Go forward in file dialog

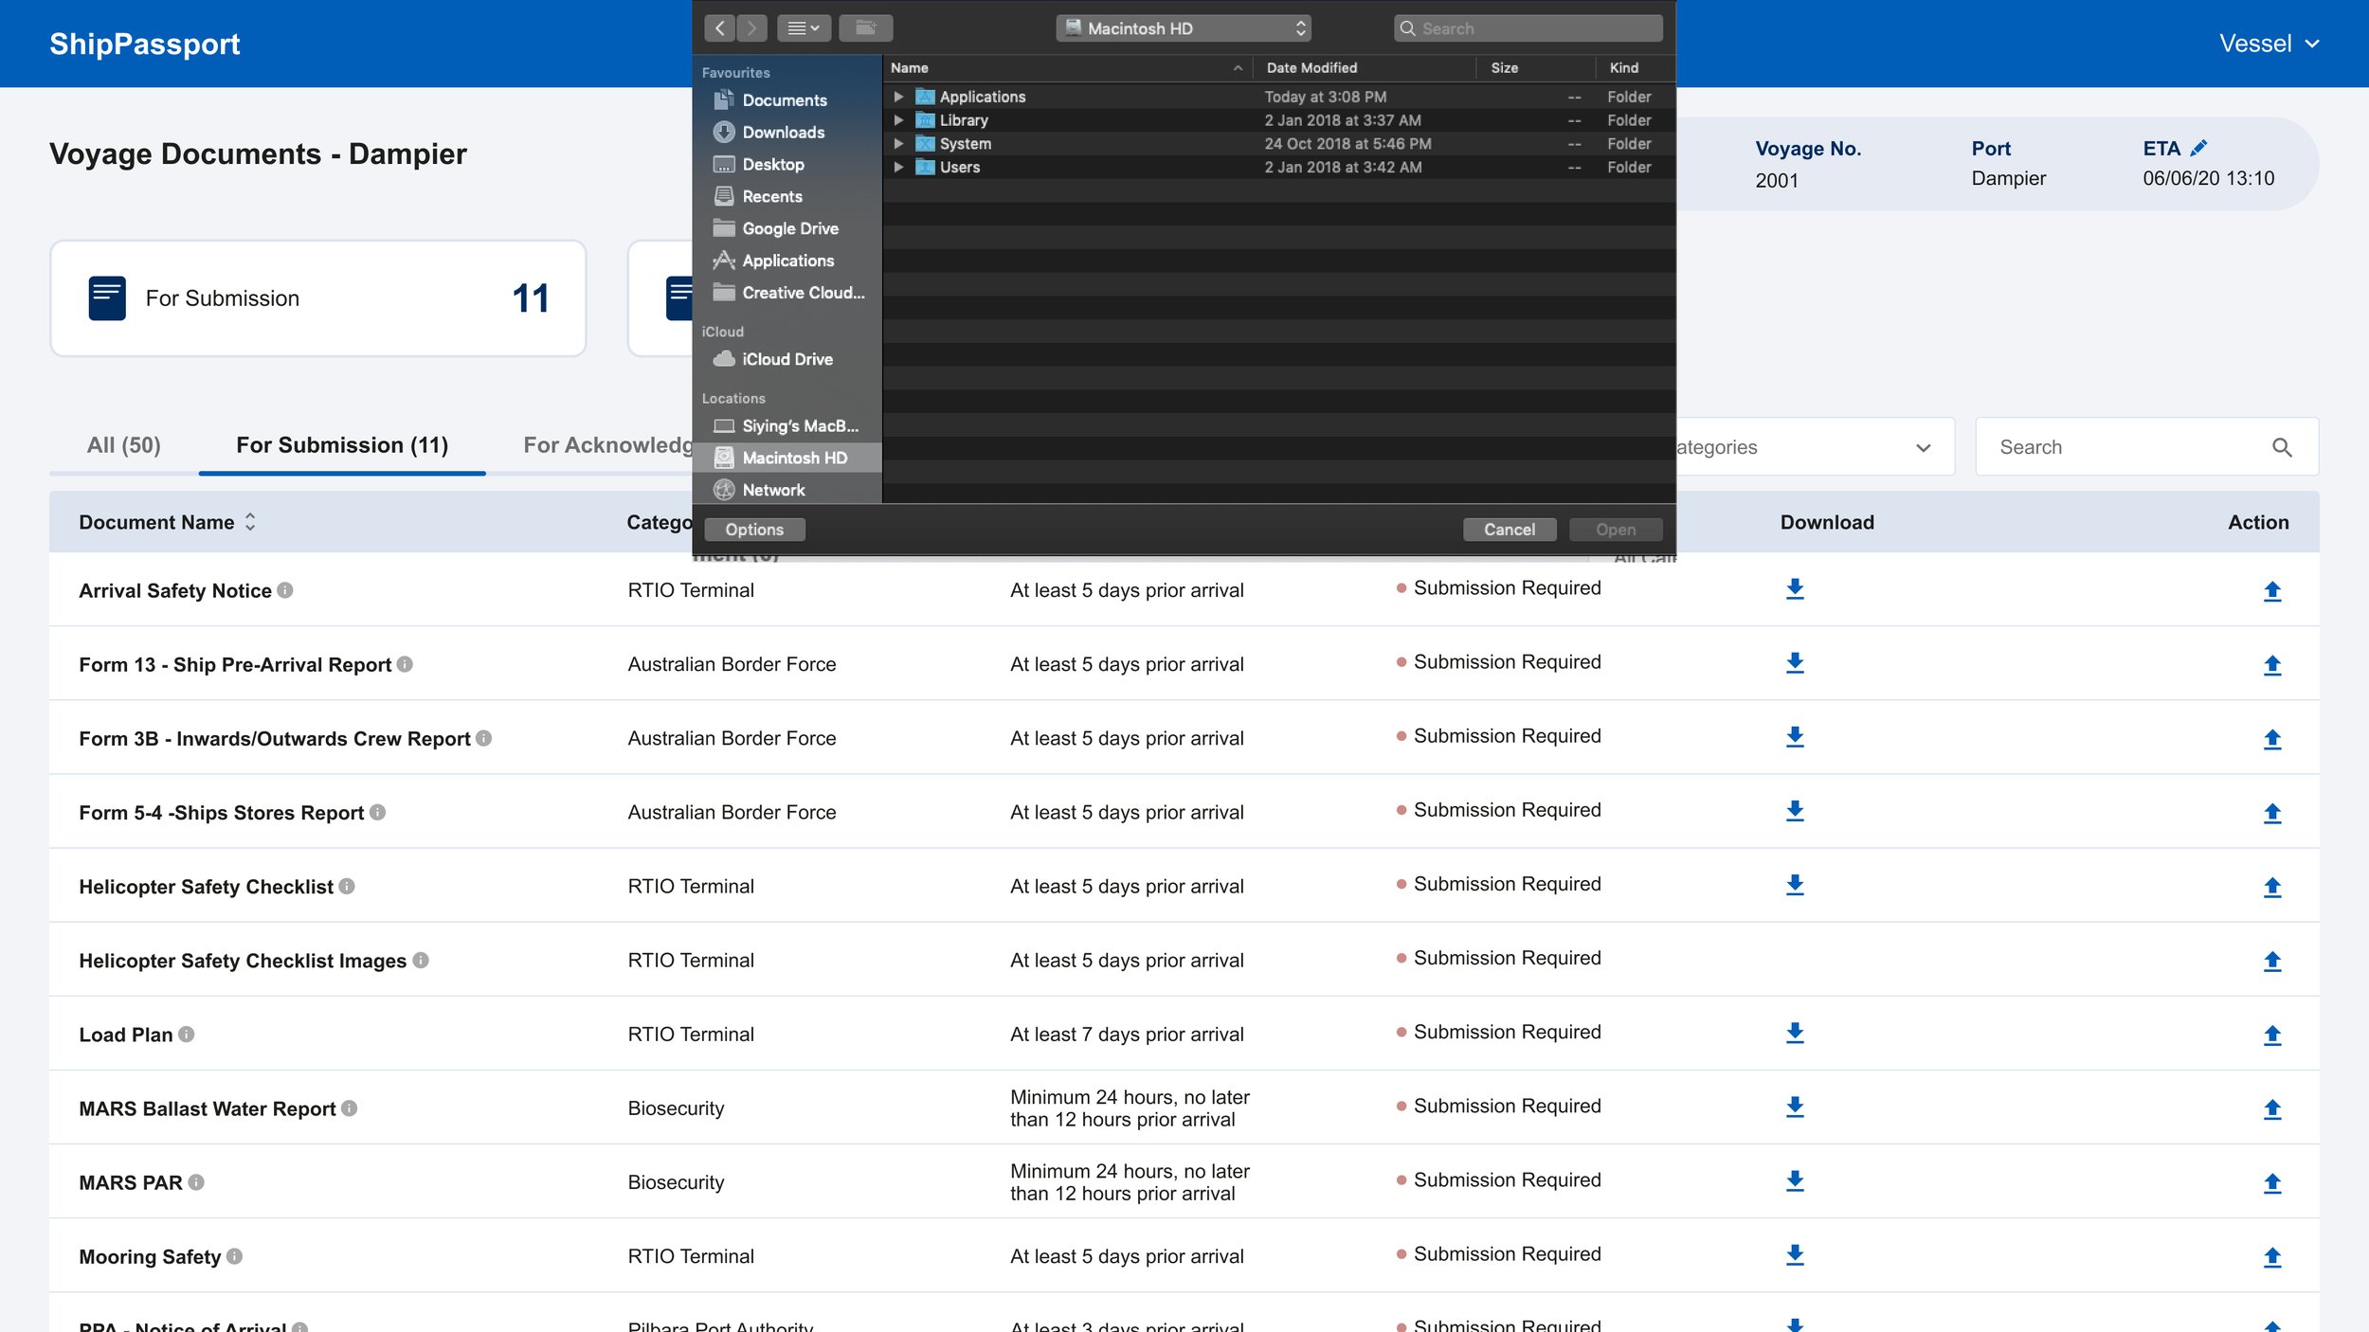(751, 28)
